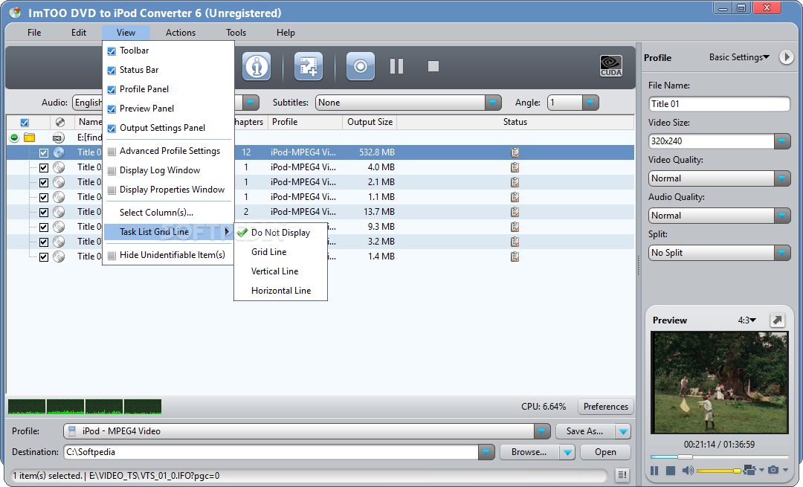803x487 pixels.
Task: Mute the preview volume speaker icon
Action: click(x=688, y=470)
